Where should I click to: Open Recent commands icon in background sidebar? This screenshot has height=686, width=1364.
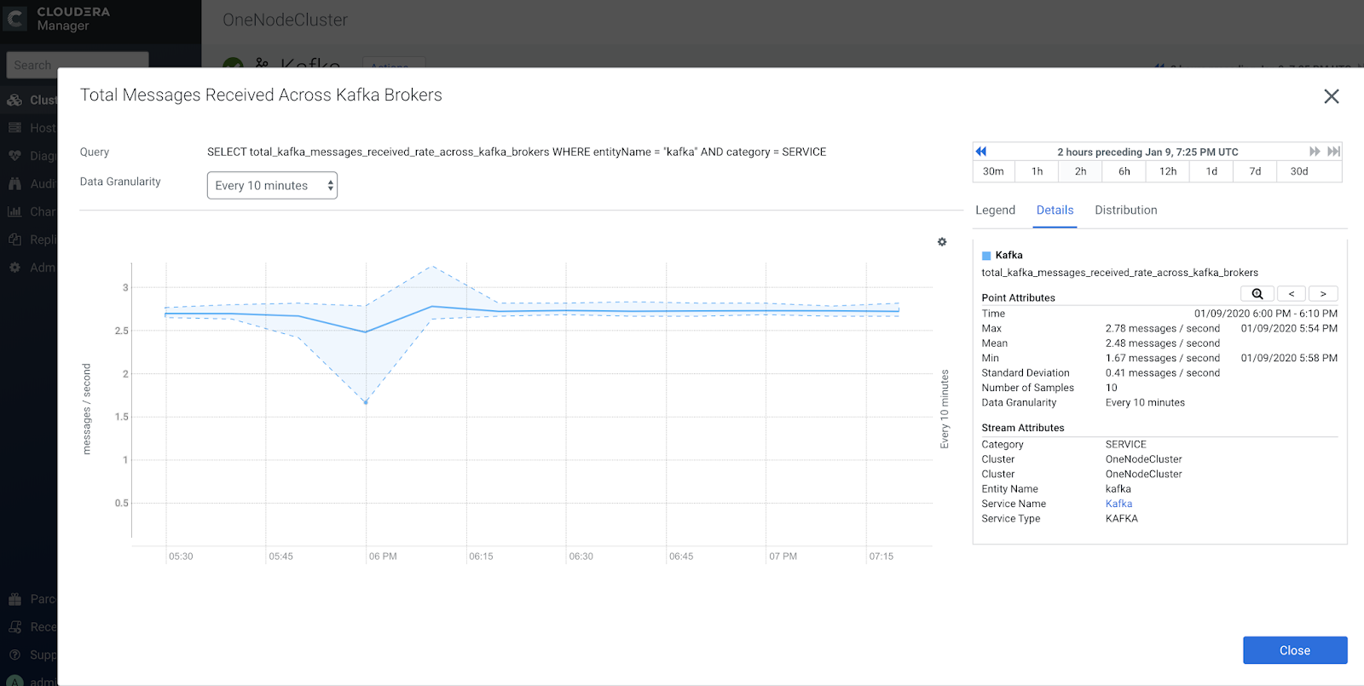14,627
